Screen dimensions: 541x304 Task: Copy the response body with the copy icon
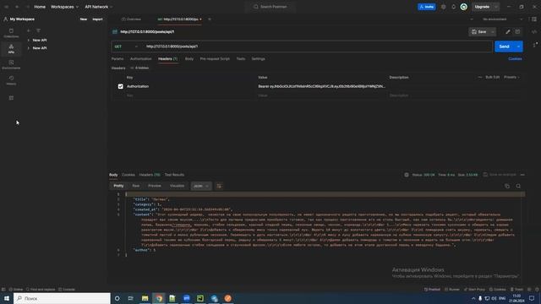pyautogui.click(x=507, y=186)
